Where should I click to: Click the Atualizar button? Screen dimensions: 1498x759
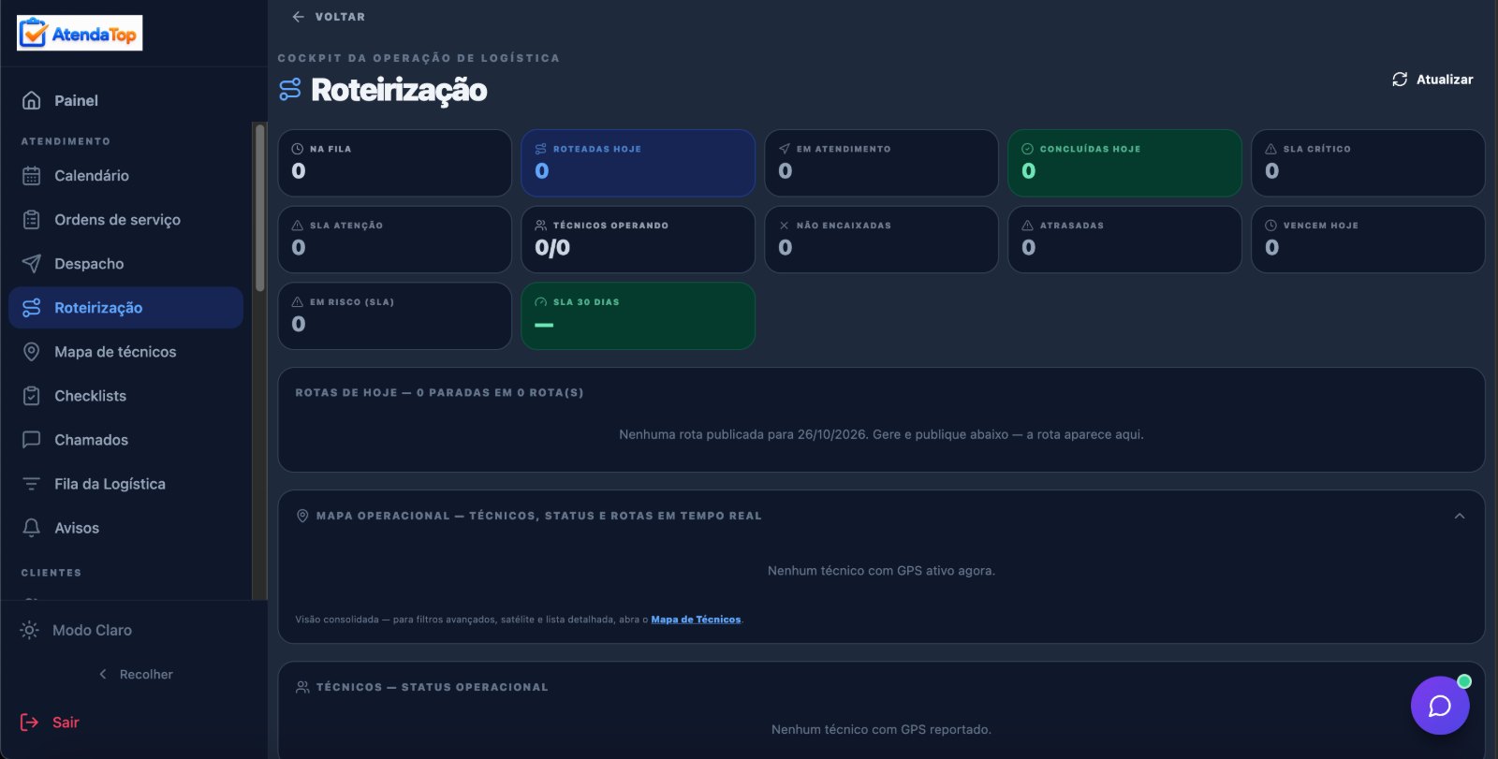tap(1432, 80)
